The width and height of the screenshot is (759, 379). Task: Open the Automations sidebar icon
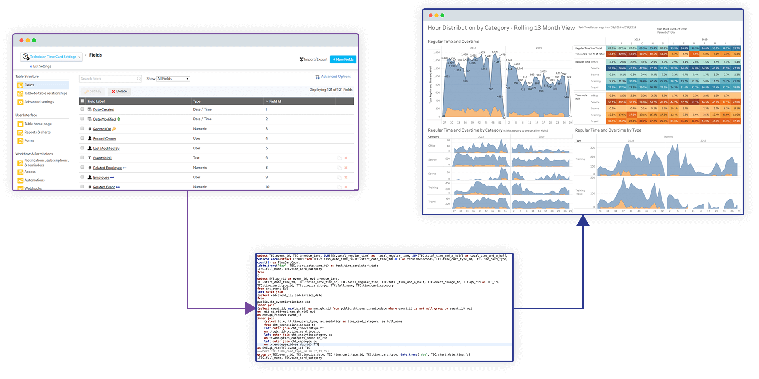pyautogui.click(x=20, y=180)
